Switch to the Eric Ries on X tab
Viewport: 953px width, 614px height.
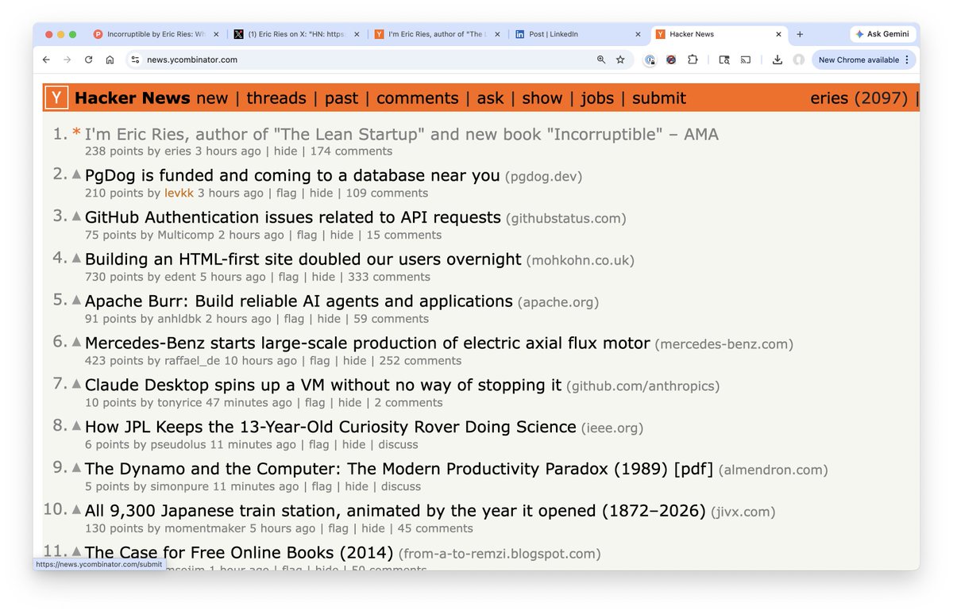(x=295, y=34)
